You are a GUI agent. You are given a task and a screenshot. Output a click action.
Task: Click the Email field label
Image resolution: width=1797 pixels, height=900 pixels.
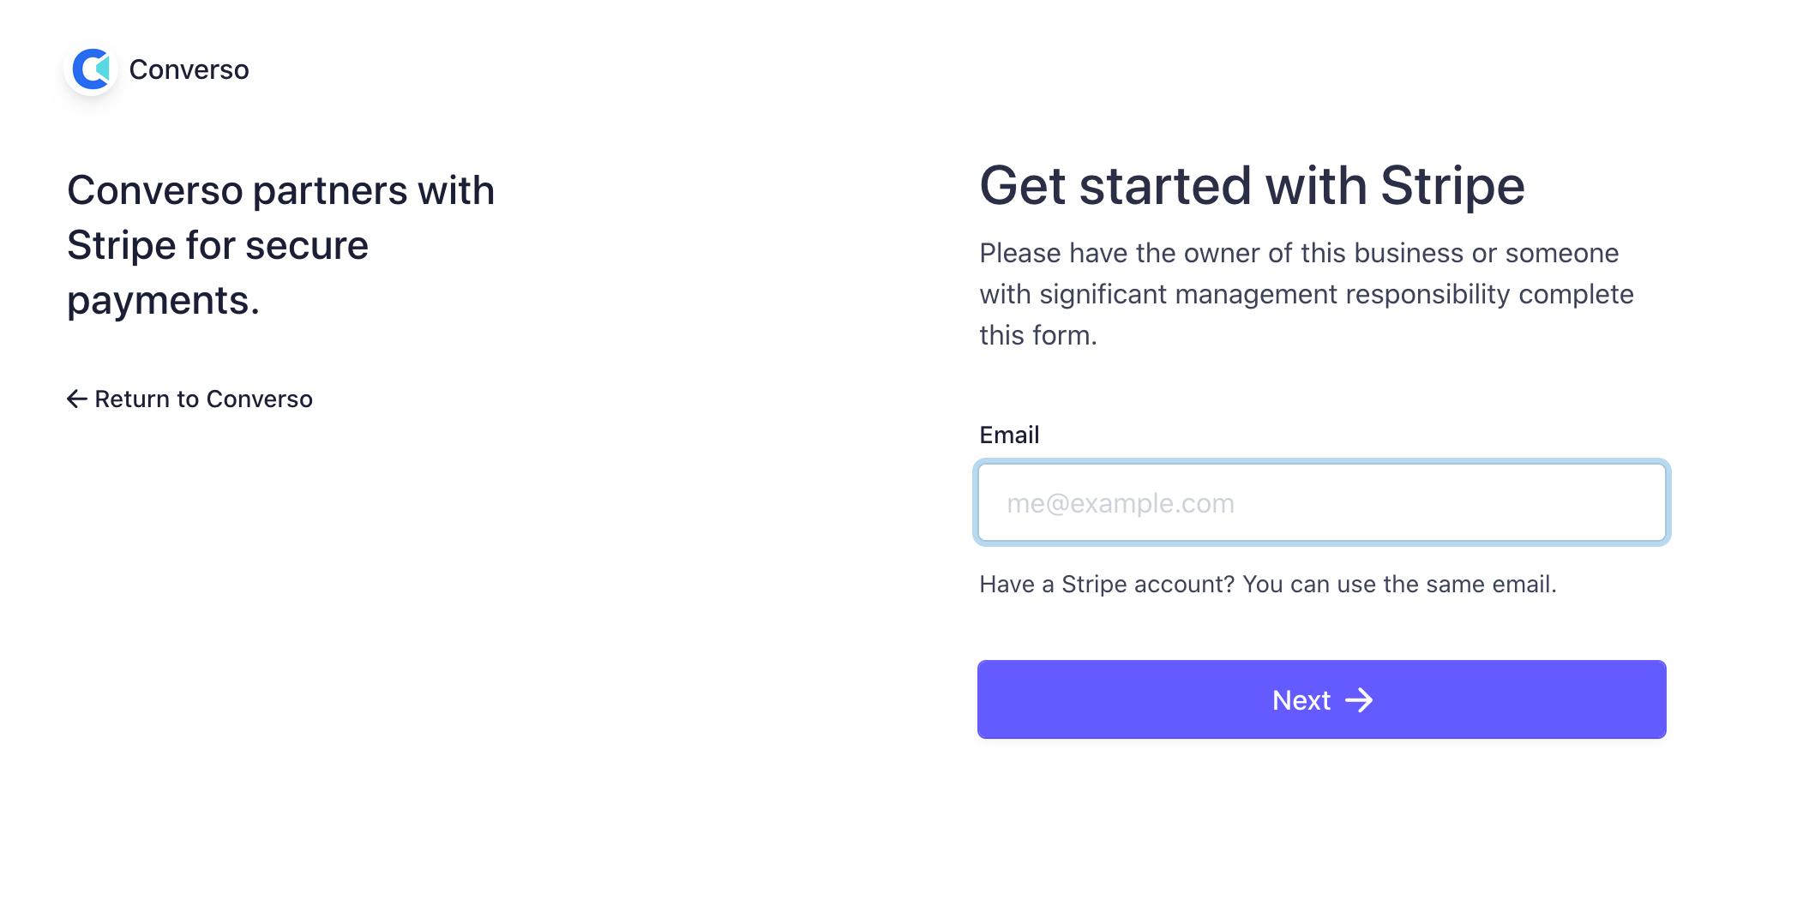point(1009,435)
